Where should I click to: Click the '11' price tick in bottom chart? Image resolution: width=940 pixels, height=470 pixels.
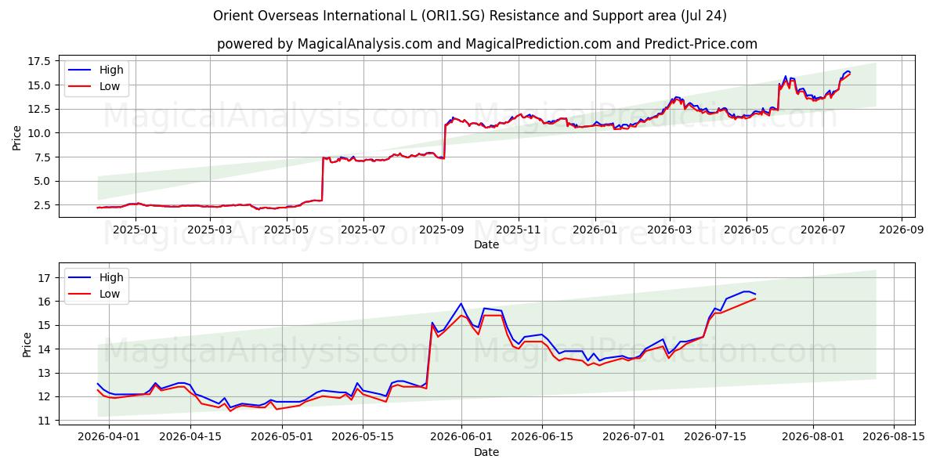pos(43,421)
